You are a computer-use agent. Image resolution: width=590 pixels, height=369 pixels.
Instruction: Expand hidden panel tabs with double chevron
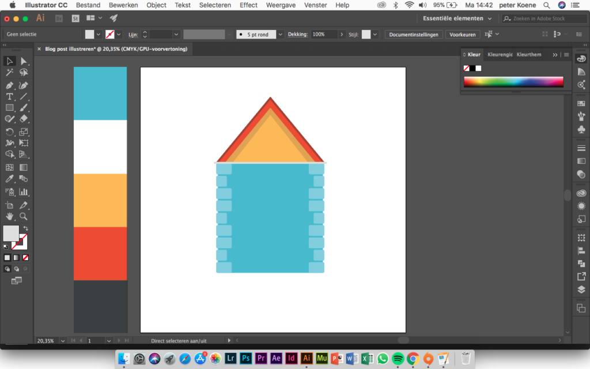click(x=555, y=55)
